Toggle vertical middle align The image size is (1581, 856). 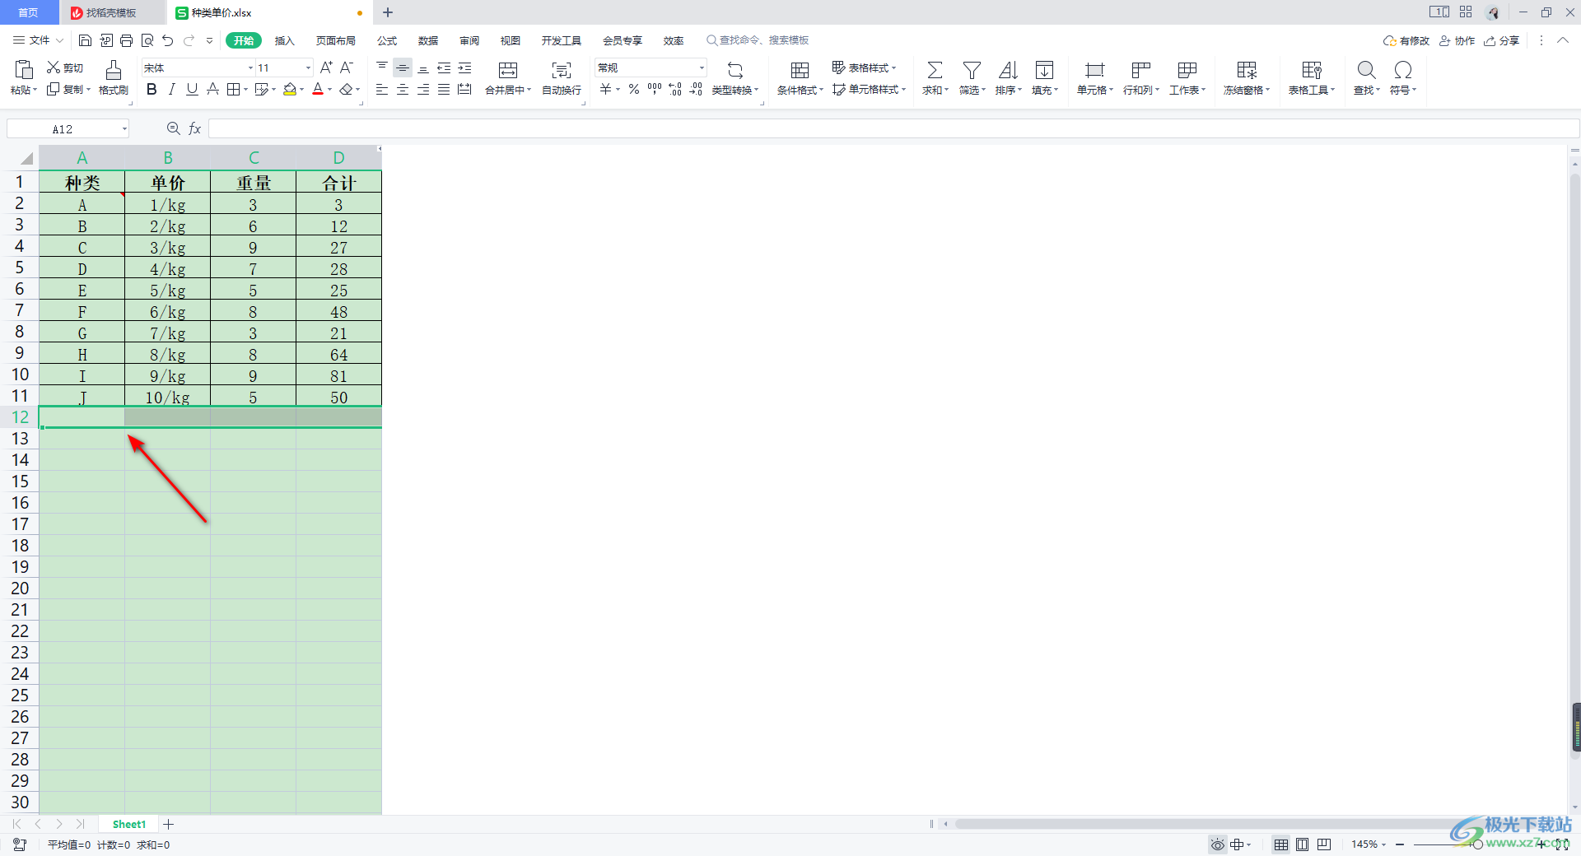403,67
